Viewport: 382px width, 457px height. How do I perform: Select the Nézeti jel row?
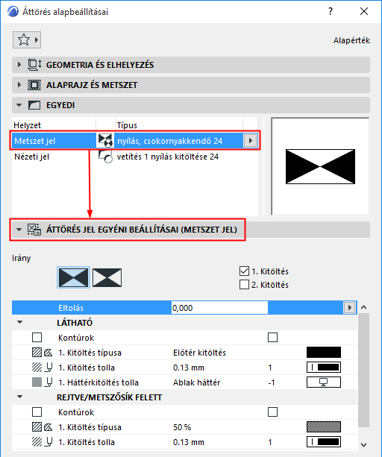[x=134, y=157]
